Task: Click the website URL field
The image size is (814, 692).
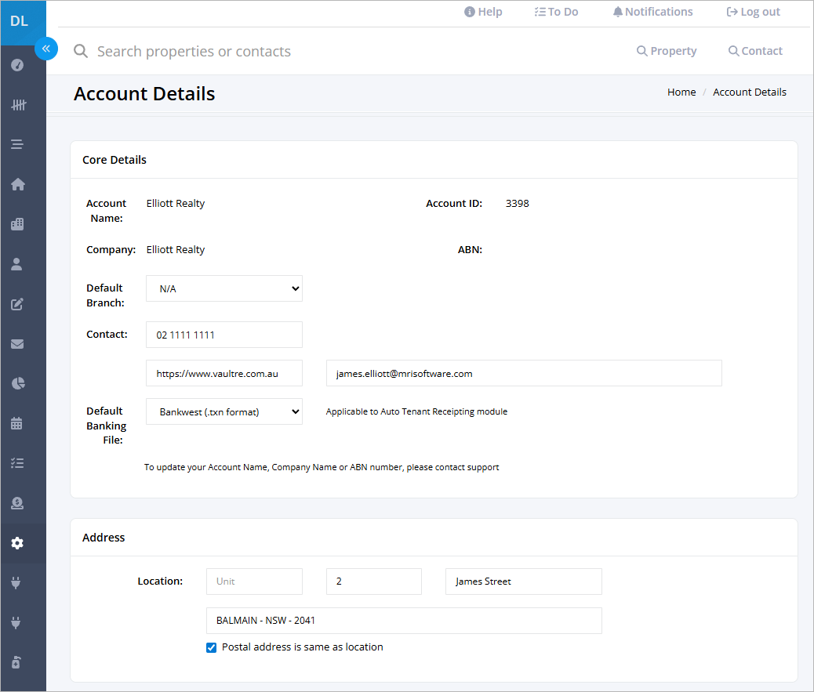Action: coord(224,373)
